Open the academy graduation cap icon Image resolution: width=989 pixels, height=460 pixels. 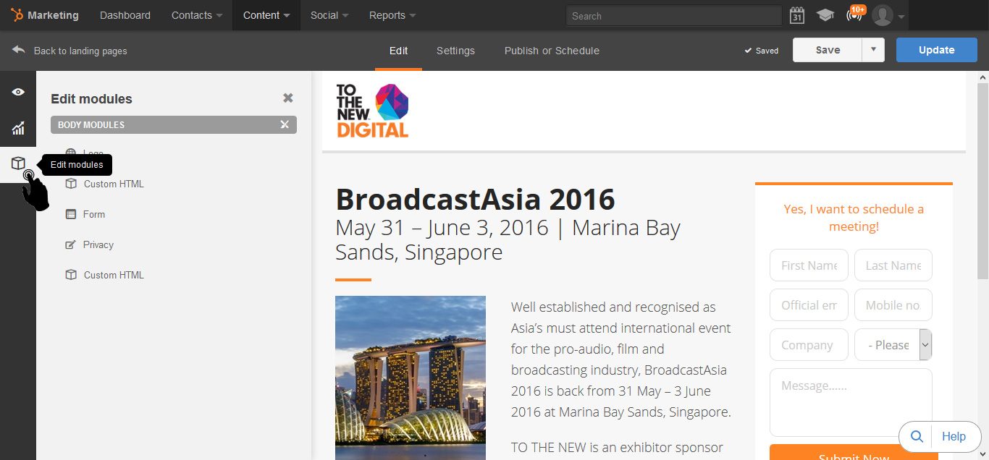click(x=825, y=15)
